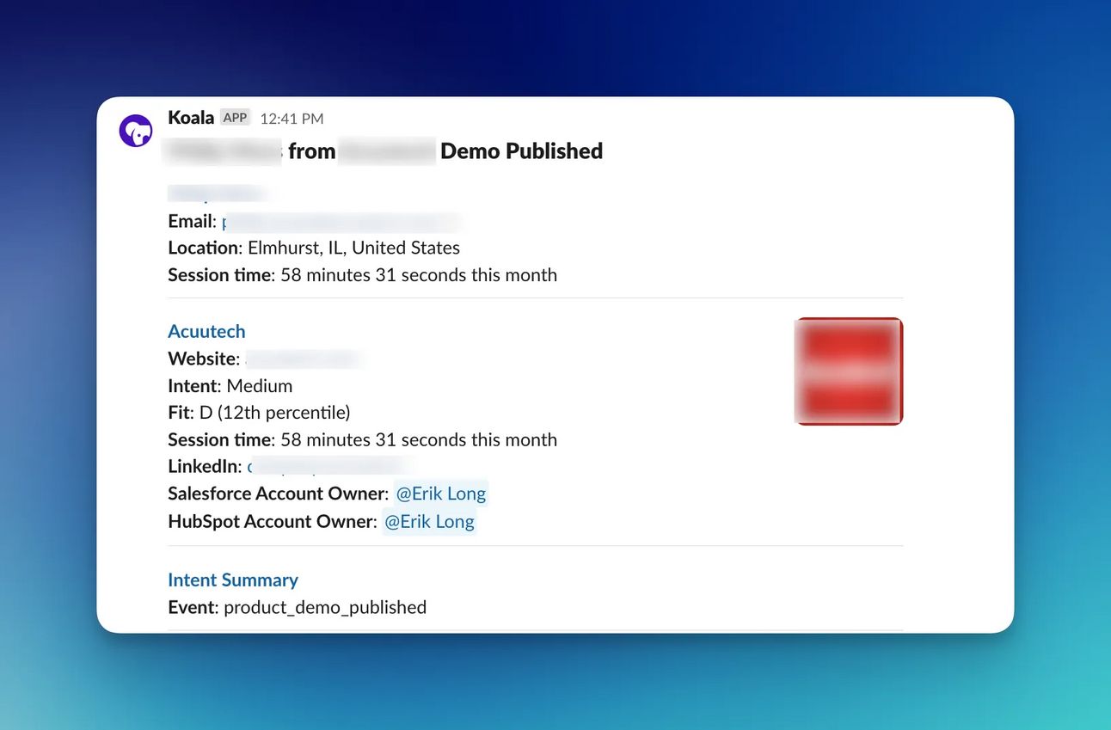Screen dimensions: 1111x730
Task: Click the "product_demo_published" event value
Action: tap(325, 607)
